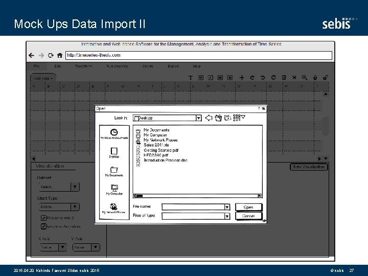Image resolution: width=368 pixels, height=276 pixels.
Task: Click the browser forward arrow
Action: (41, 55)
